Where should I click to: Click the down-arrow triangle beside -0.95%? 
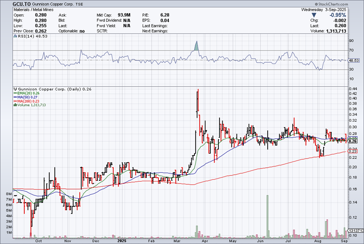314,15
